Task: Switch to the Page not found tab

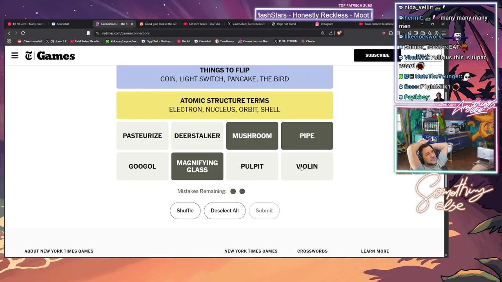Action: coord(290,24)
